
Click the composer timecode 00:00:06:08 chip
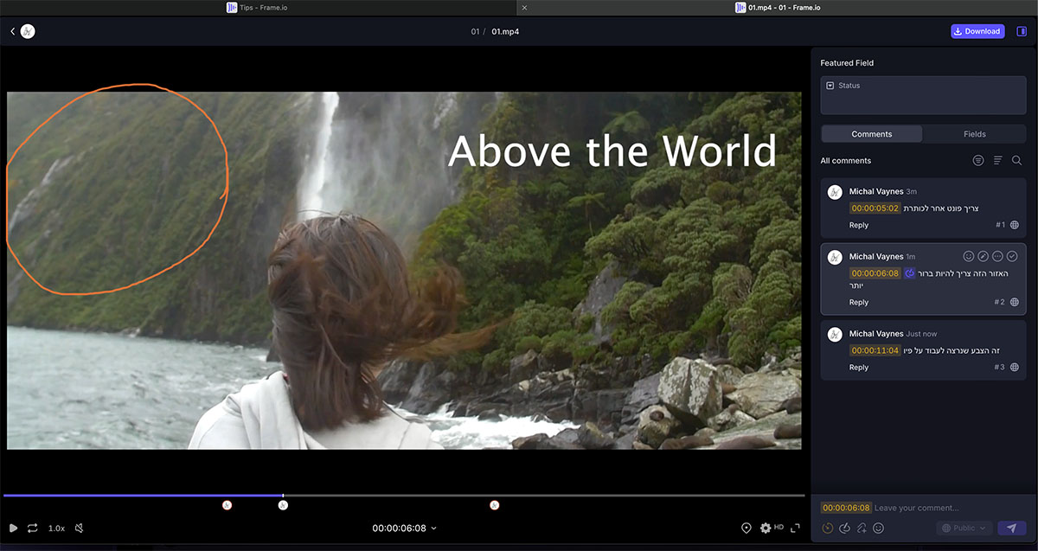pos(846,508)
